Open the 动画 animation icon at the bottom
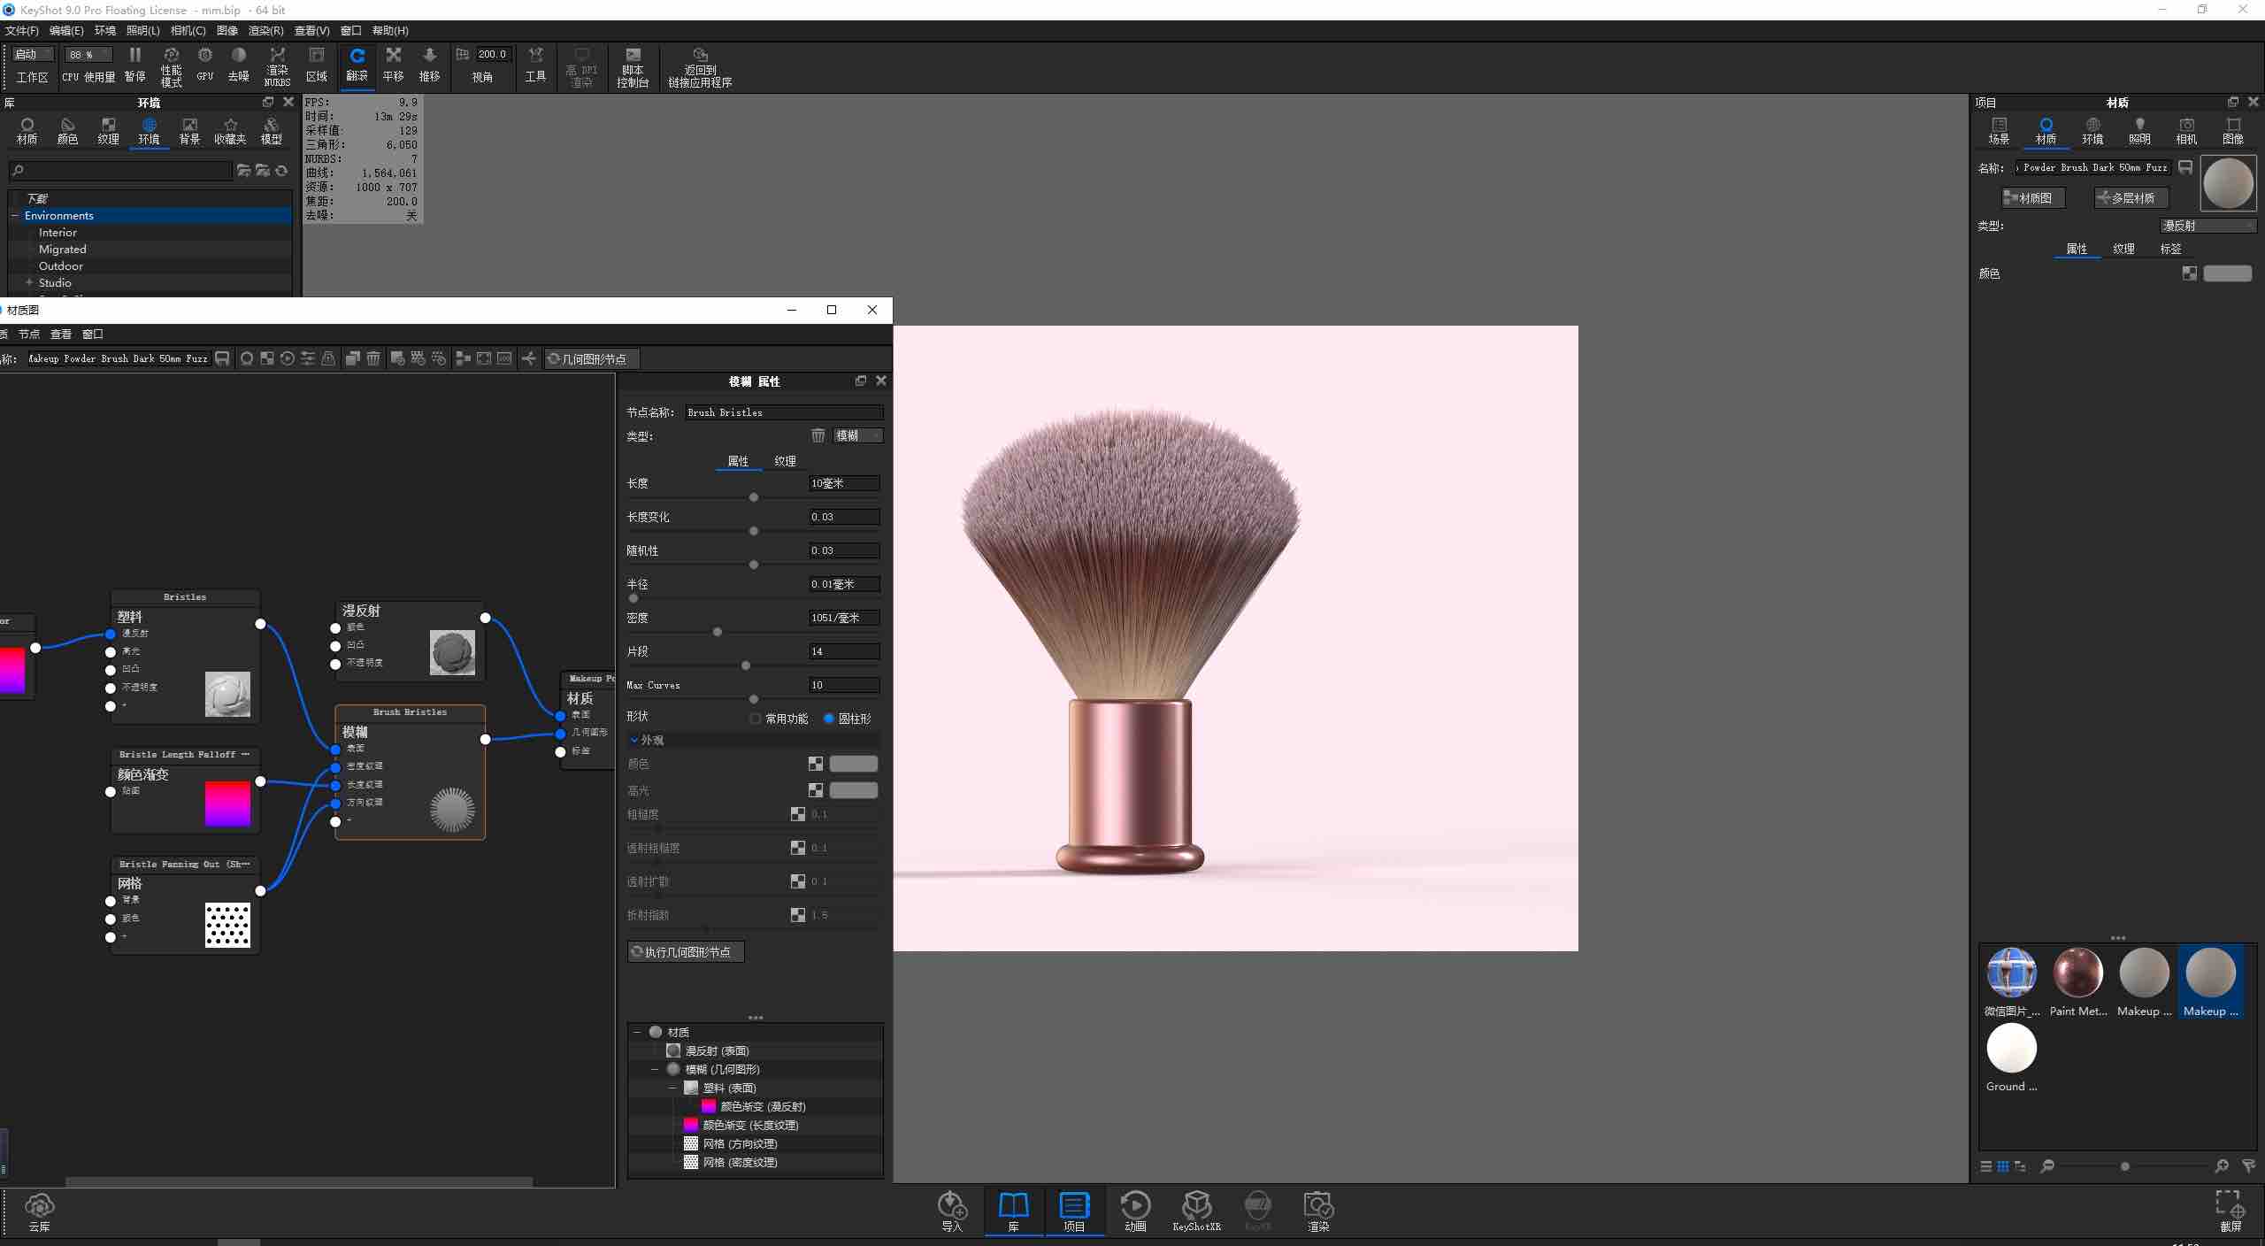The height and width of the screenshot is (1246, 2265). coord(1135,1211)
